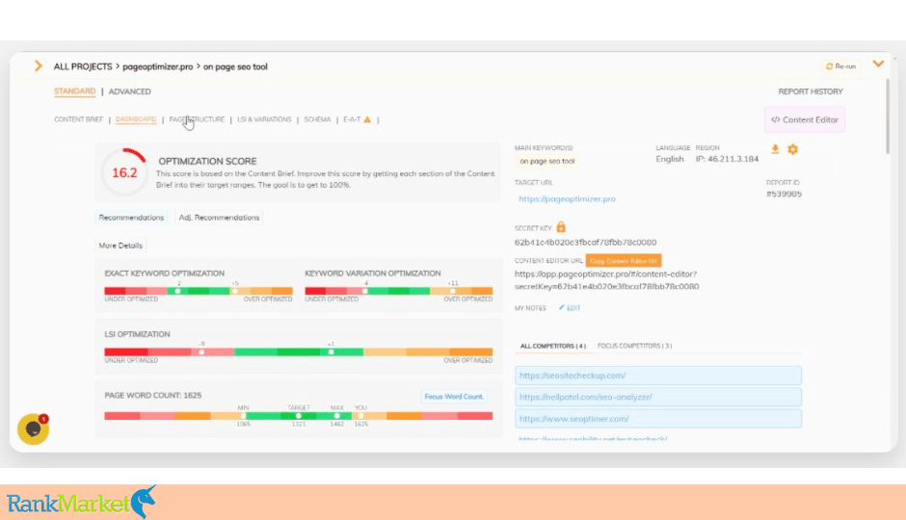Open settings via orange gear icon
The height and width of the screenshot is (520, 906).
click(792, 149)
